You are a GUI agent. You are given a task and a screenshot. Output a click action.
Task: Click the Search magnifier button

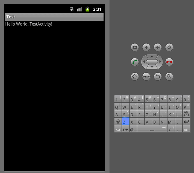[x=169, y=77]
